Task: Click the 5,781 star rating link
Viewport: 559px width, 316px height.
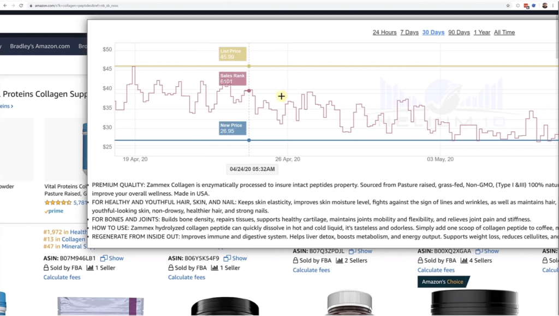Action: pos(81,202)
